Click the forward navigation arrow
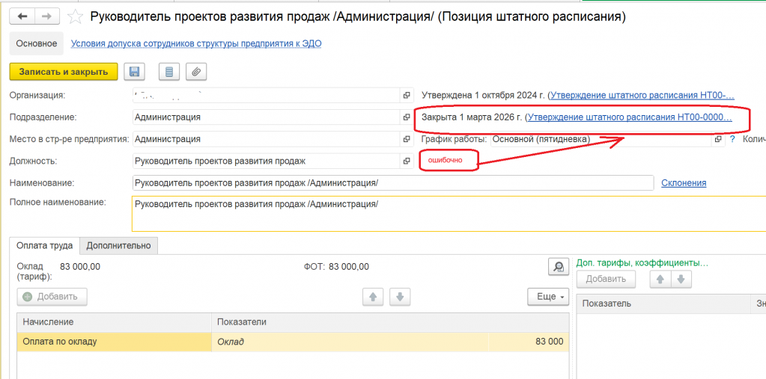Screen dimensions: 766x379 click(46, 16)
